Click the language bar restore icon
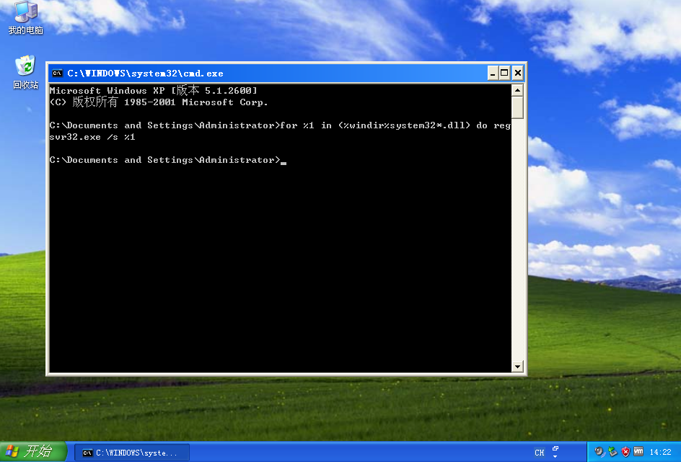 pyautogui.click(x=555, y=448)
